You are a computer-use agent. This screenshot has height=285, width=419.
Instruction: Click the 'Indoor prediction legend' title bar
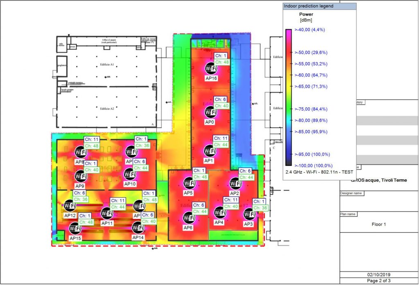click(320, 6)
